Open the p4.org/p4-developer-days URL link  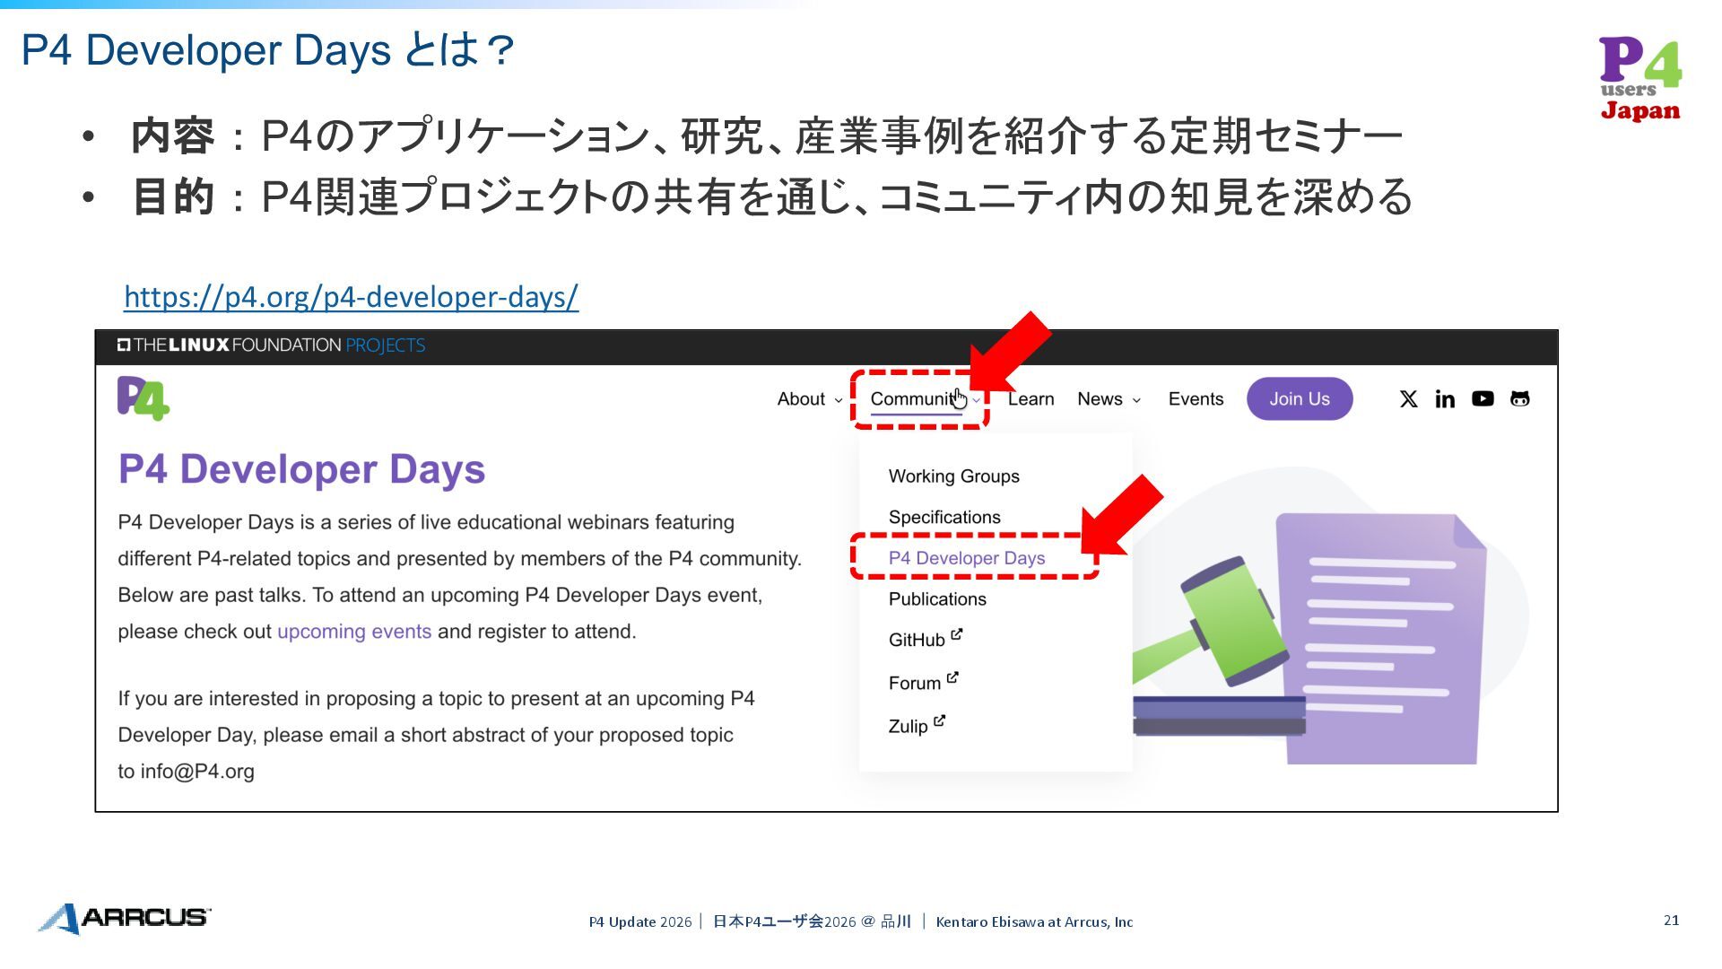[x=351, y=297]
